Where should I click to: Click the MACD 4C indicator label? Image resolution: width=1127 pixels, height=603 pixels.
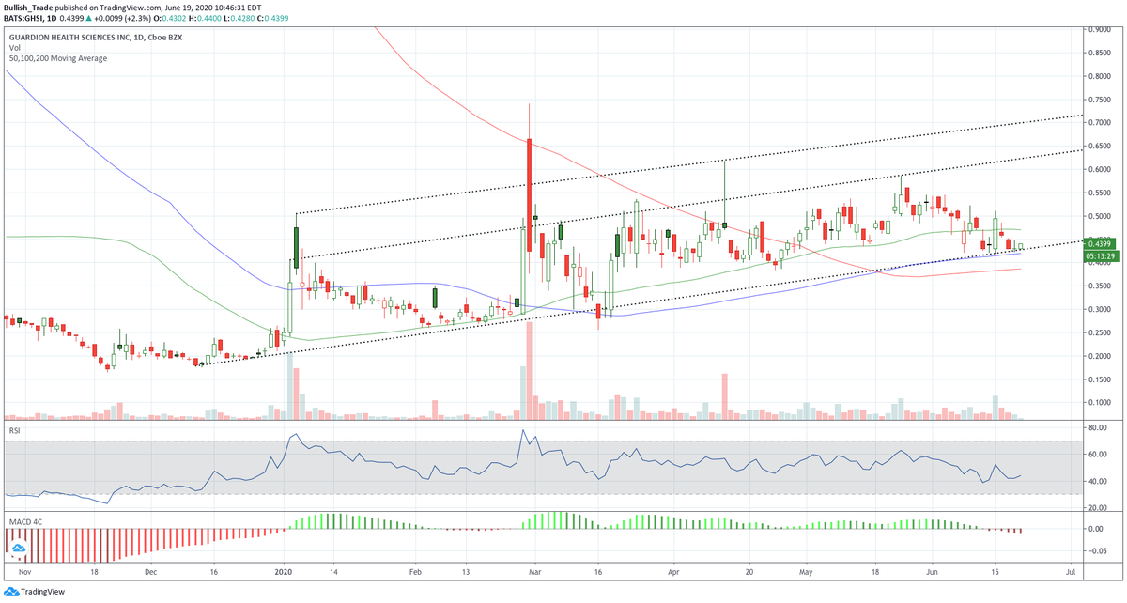click(24, 520)
